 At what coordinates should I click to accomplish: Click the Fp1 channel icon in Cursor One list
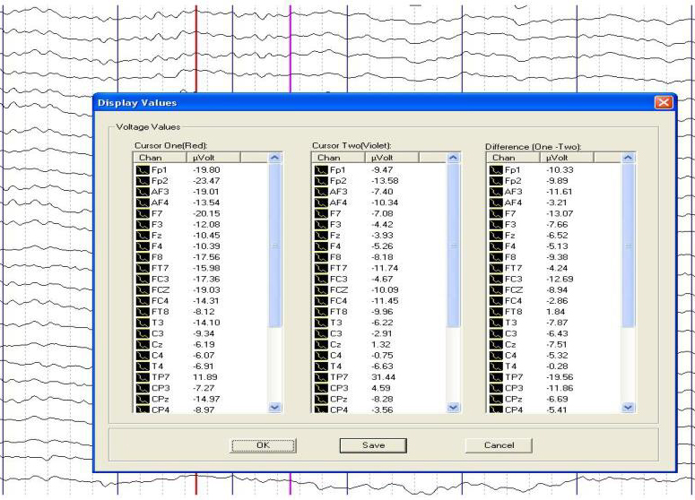[141, 169]
